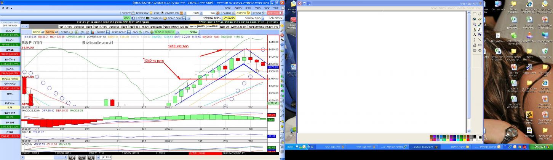
Task: Toggle the חדשות news panel button
Action: (50, 32)
